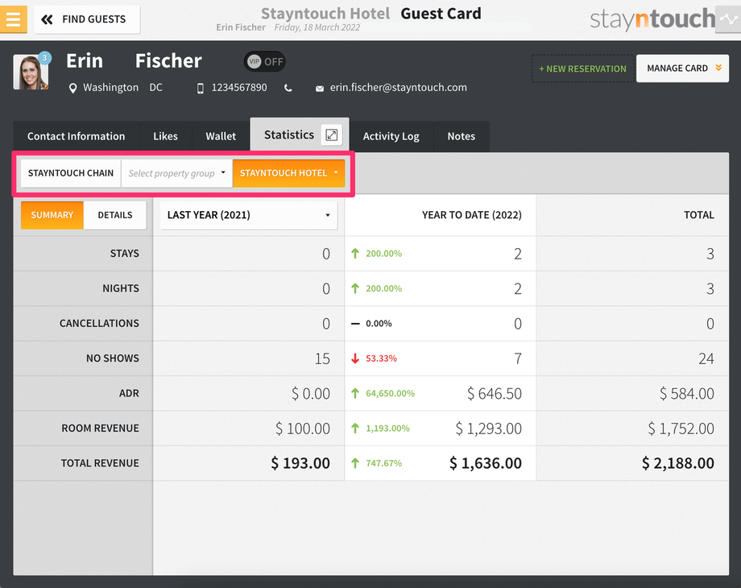Select the STAYNTOUCH CHAIN filter

tap(71, 173)
